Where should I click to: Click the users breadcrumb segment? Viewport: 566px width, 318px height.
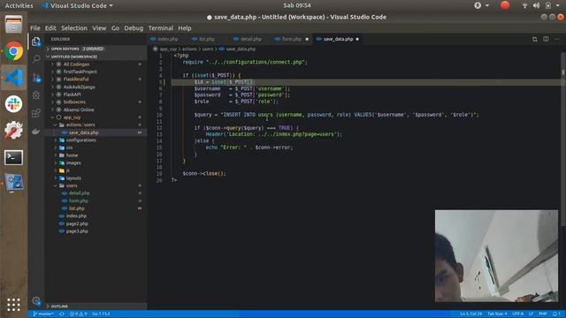pos(208,49)
